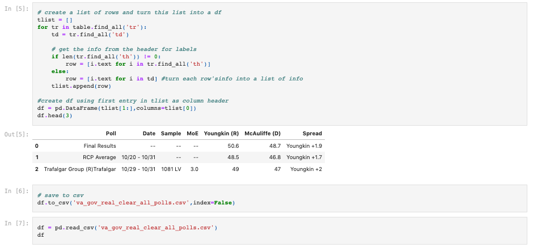Click the Spread column header
533x248 pixels.
[x=312, y=134]
